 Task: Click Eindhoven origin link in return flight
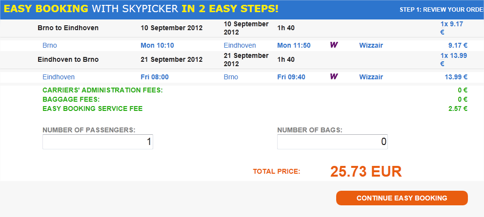(59, 77)
